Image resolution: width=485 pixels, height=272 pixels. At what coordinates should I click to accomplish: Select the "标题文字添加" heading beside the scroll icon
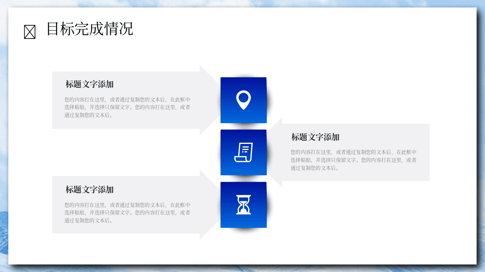[315, 137]
